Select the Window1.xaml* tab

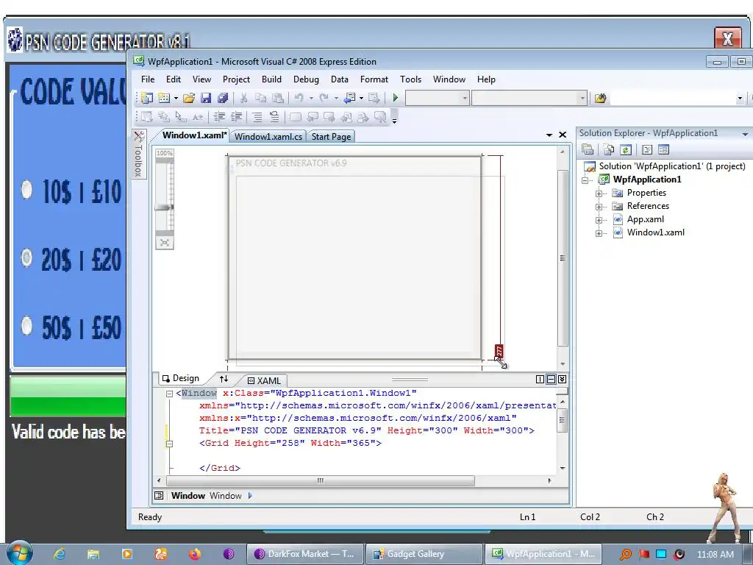click(x=194, y=135)
